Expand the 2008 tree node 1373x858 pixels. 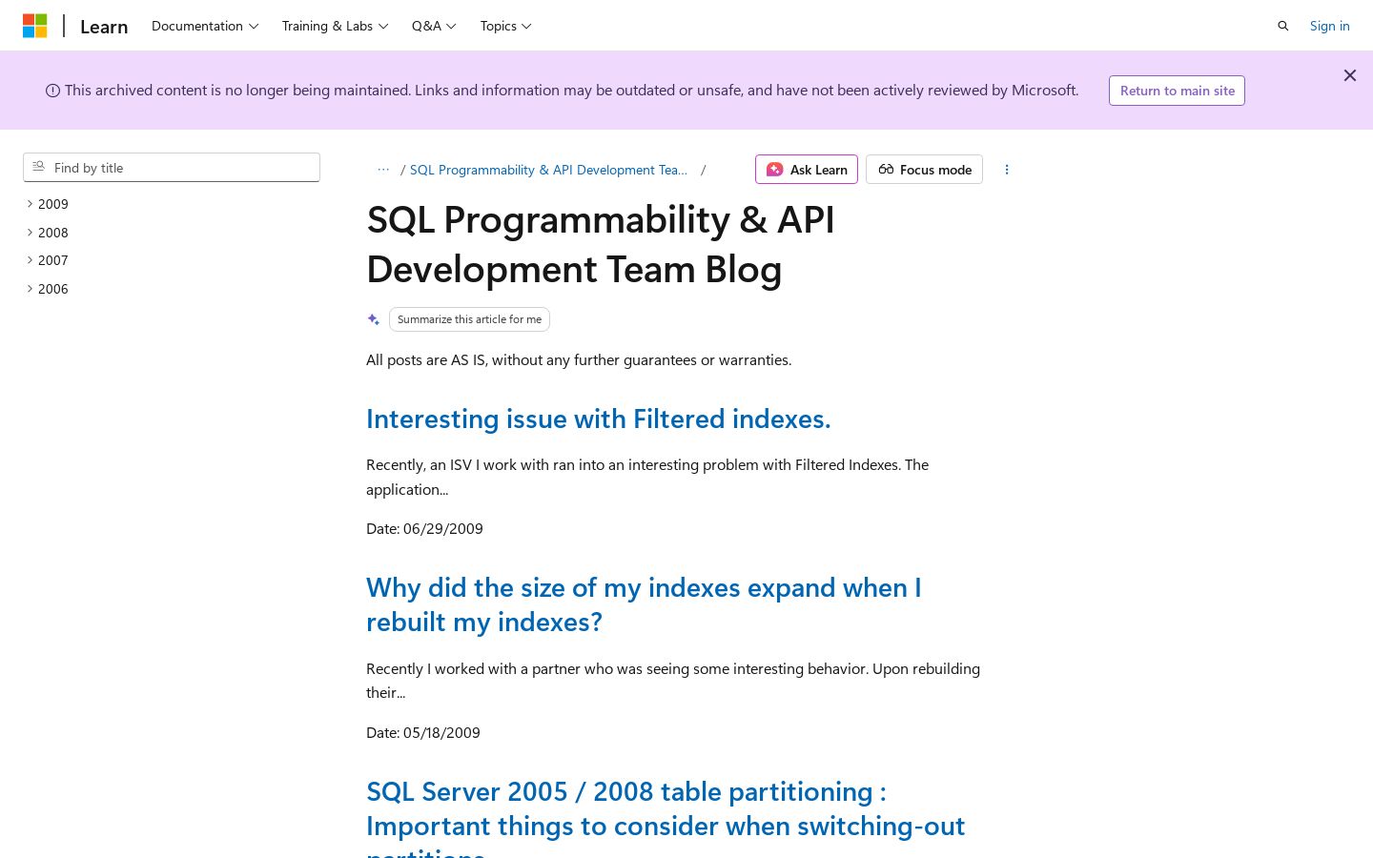click(x=48, y=233)
